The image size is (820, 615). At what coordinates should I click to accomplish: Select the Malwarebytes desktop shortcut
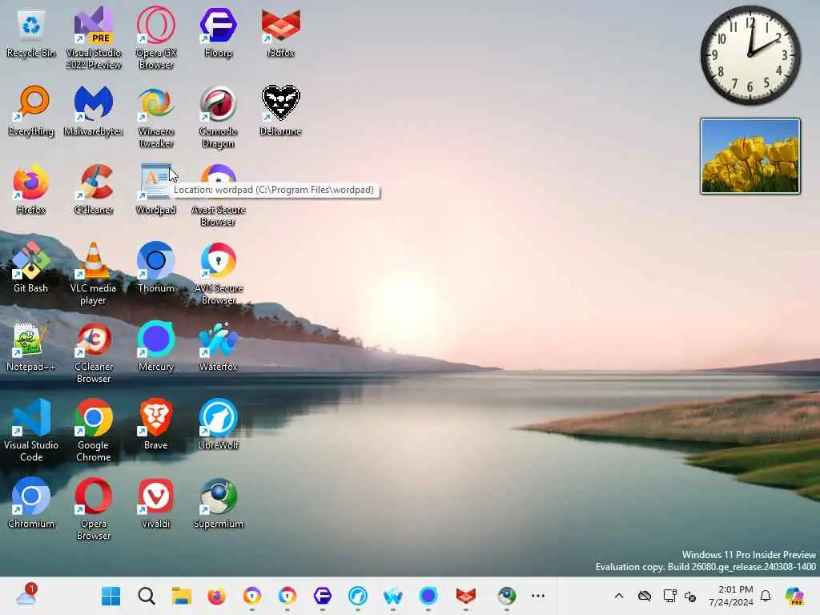[x=93, y=111]
